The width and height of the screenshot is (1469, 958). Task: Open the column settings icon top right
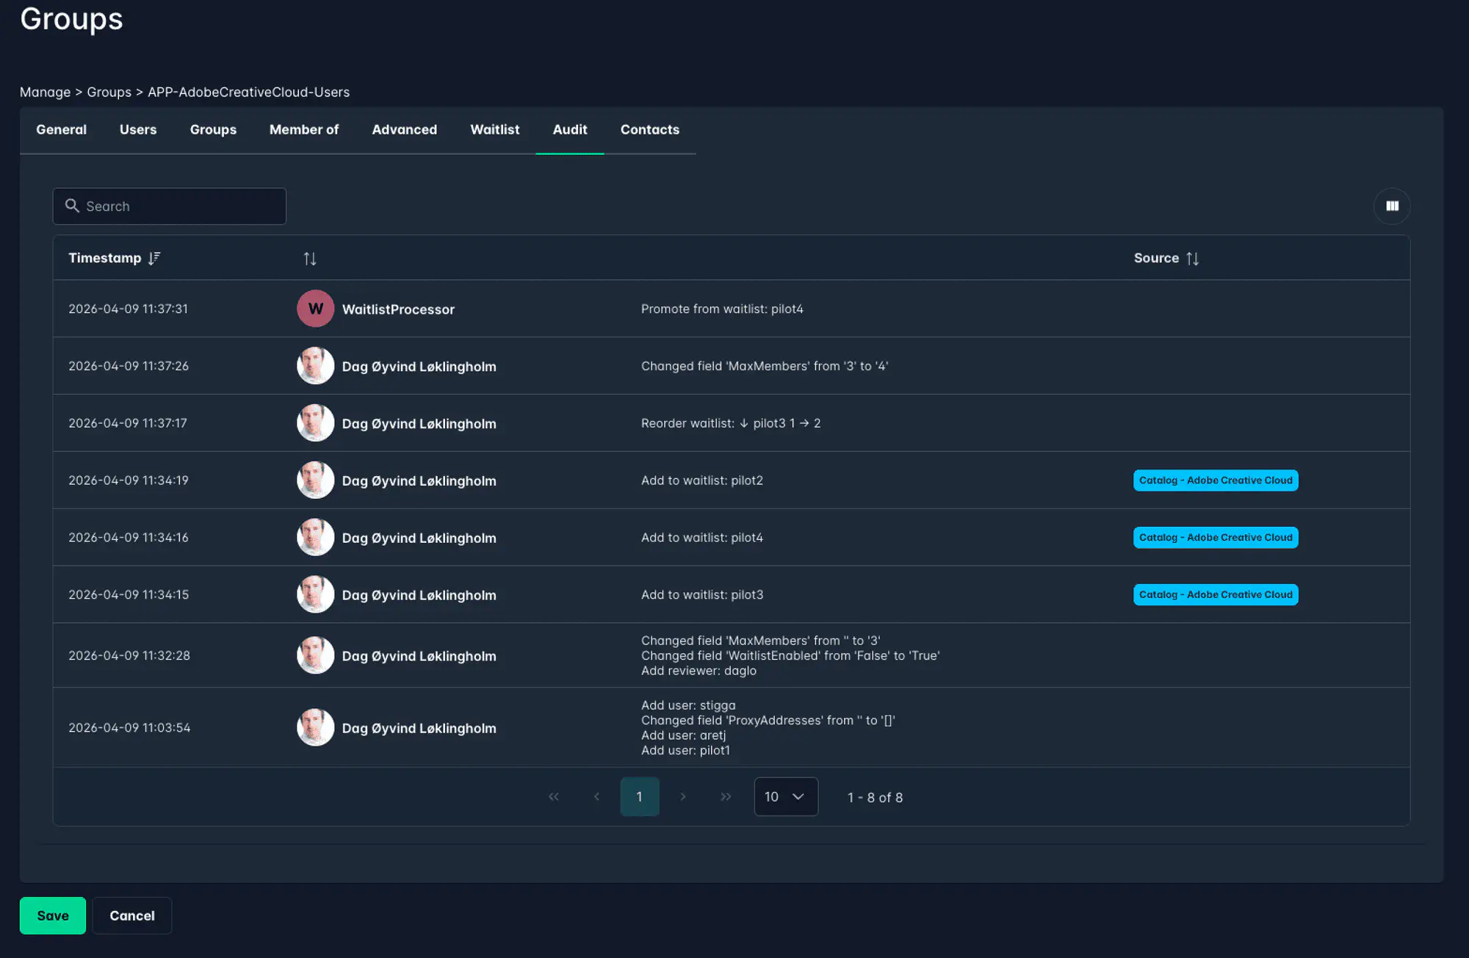[x=1391, y=206]
